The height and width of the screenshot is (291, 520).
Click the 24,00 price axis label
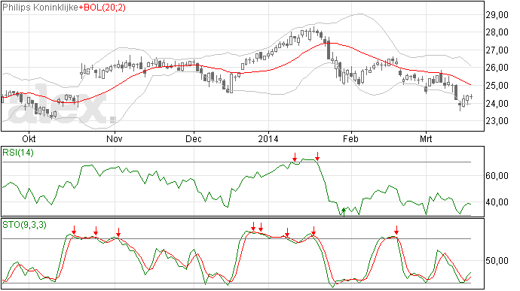click(497, 104)
